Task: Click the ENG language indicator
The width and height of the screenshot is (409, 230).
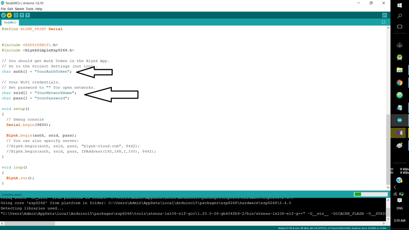Action: (x=399, y=208)
